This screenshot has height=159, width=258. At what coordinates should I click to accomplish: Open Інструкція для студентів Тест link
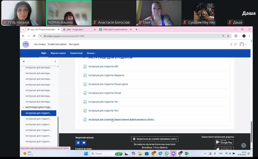point(103,111)
